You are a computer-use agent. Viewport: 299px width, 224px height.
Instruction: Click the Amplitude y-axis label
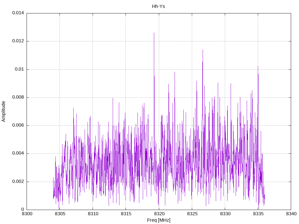[x=4, y=111]
